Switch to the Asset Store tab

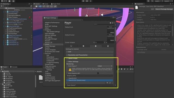[55, 4]
